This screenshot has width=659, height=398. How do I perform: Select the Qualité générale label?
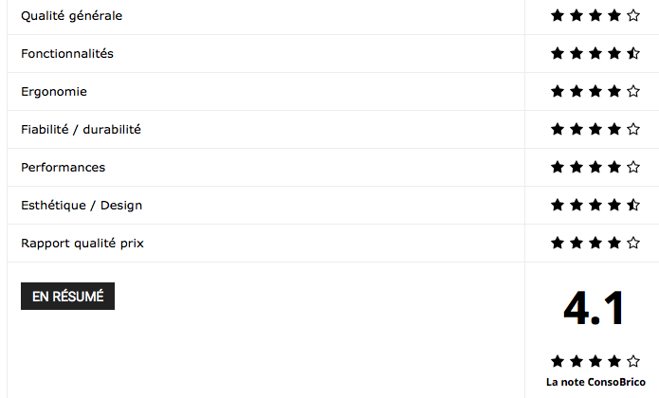[x=71, y=16]
